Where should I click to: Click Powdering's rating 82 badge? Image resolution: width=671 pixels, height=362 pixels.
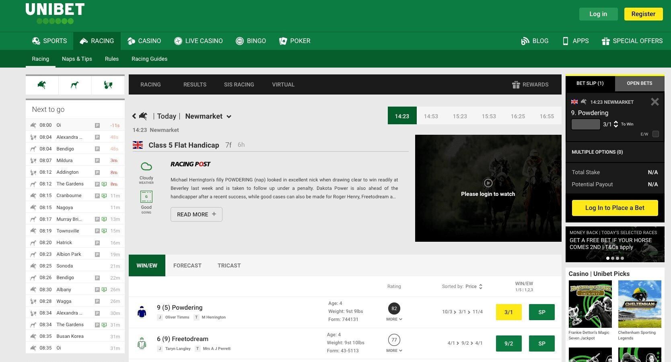[394, 309]
